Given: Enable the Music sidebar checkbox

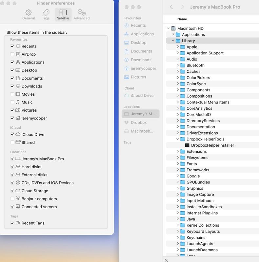Looking at the screenshot, I should coord(12,102).
